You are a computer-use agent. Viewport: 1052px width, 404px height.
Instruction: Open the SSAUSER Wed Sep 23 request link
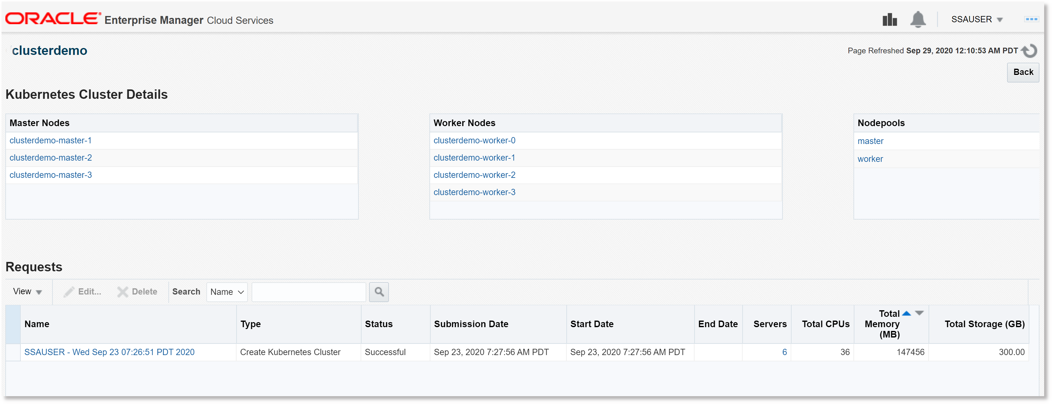(x=109, y=352)
